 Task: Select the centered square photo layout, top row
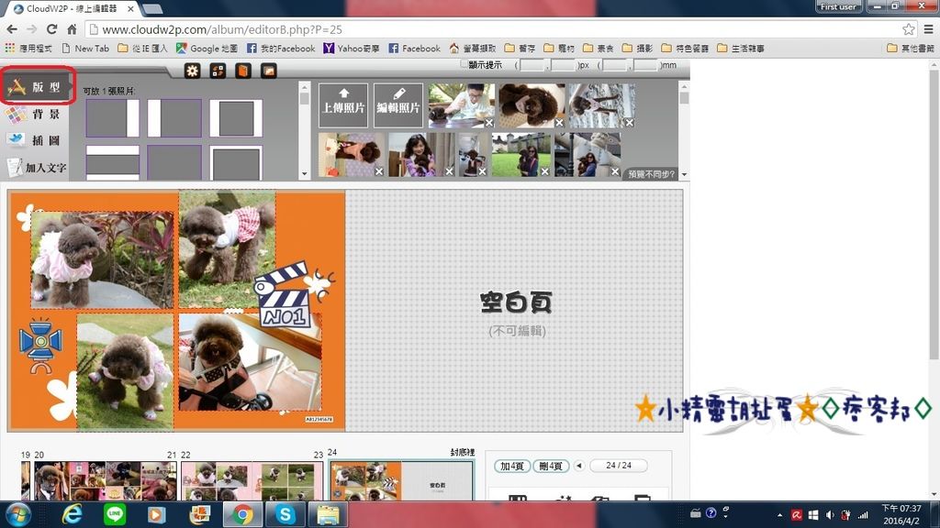click(x=236, y=118)
